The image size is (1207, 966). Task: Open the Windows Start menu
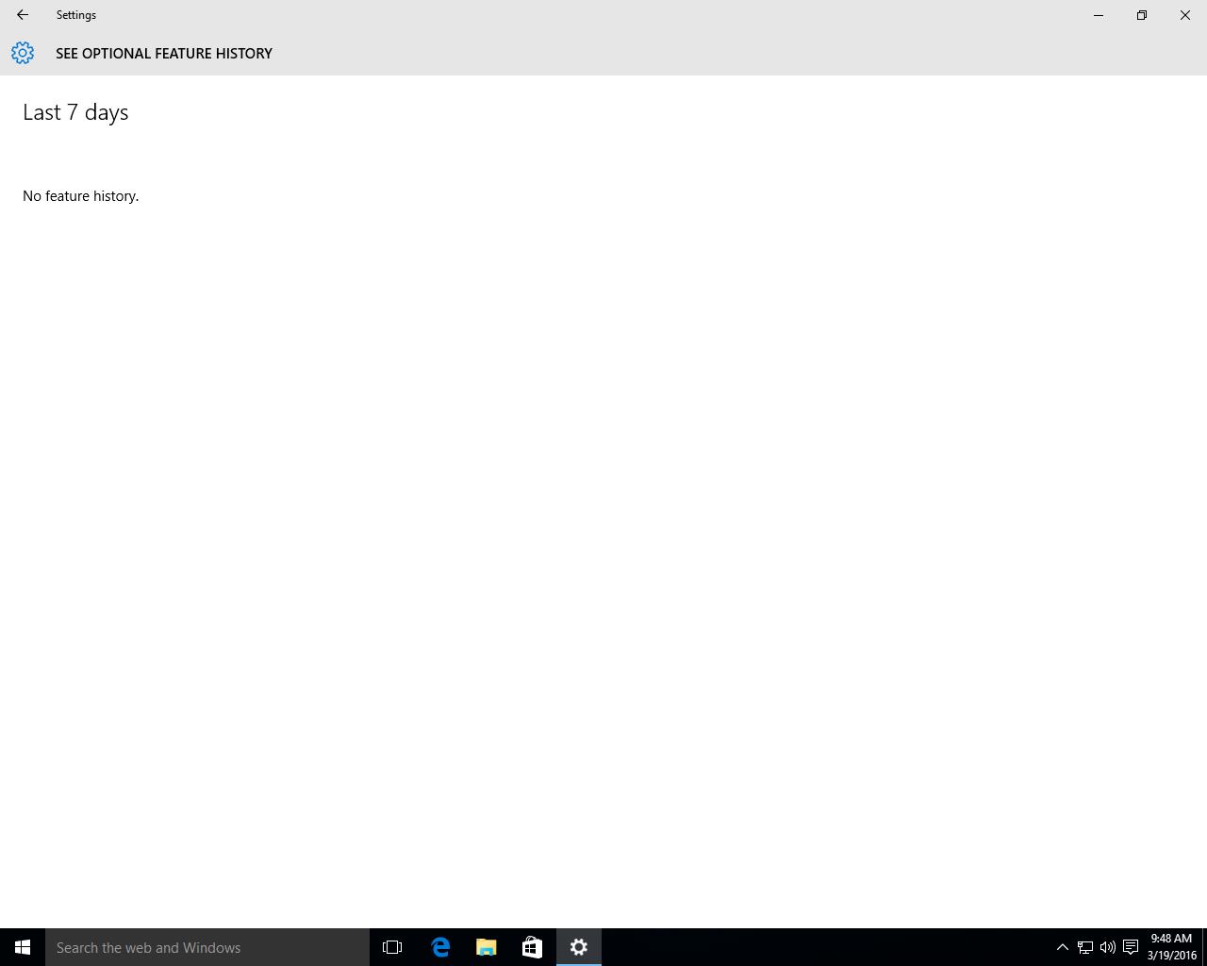coord(23,947)
